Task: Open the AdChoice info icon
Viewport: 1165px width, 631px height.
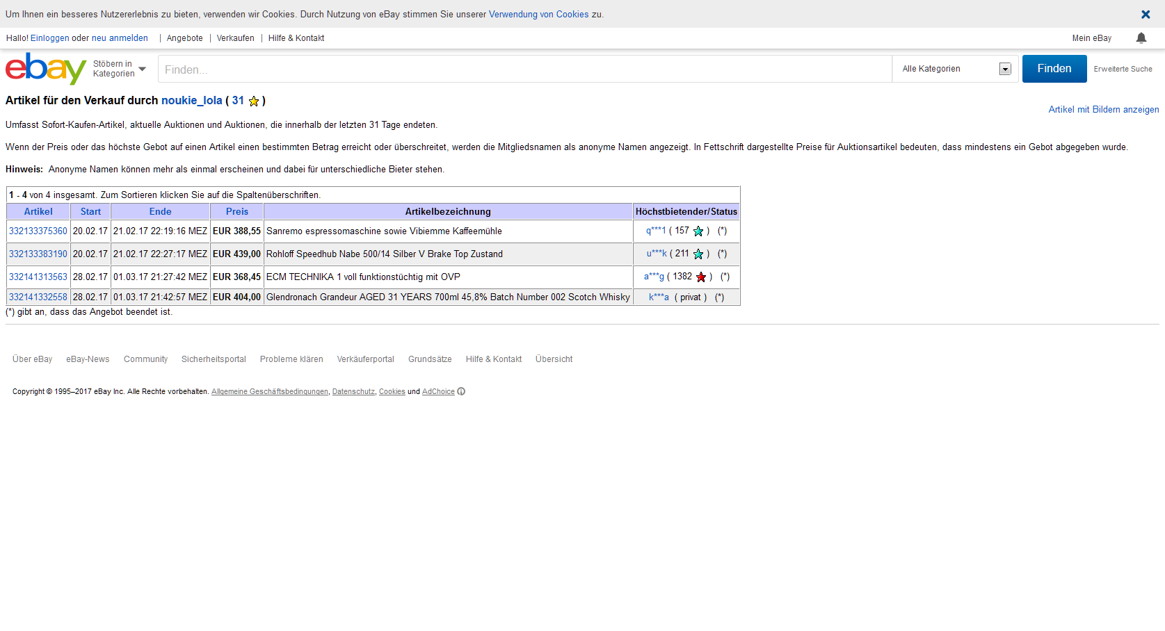Action: tap(461, 391)
